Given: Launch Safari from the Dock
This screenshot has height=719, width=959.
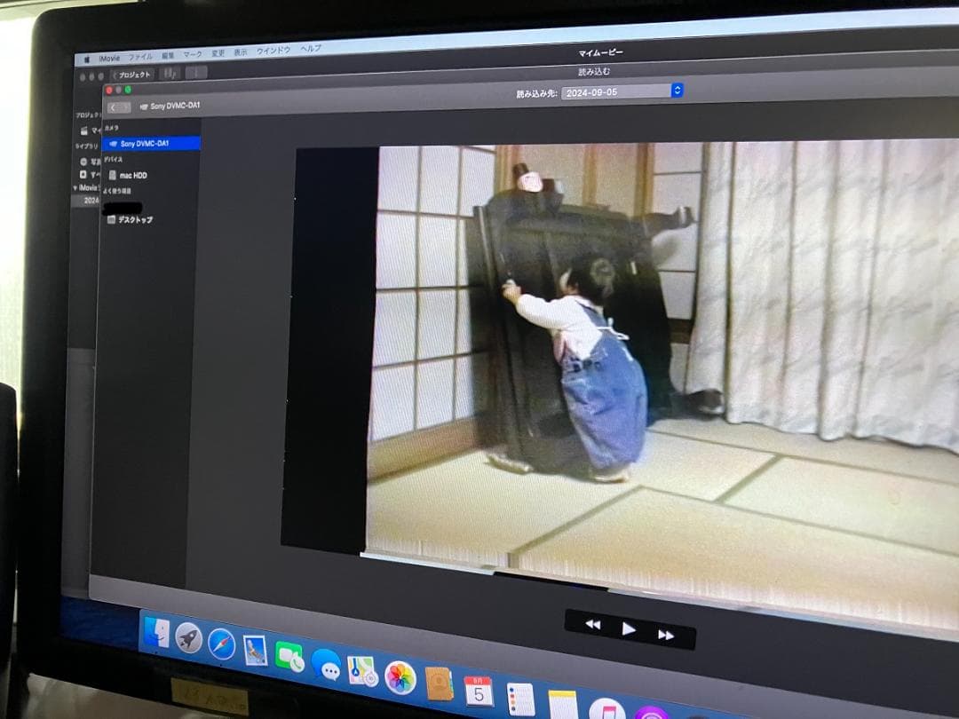Looking at the screenshot, I should pyautogui.click(x=221, y=644).
